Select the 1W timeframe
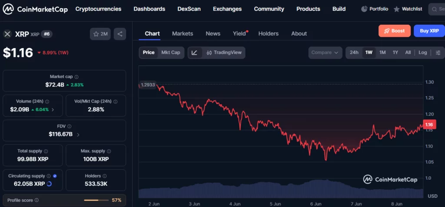Viewport: 445px width, 207px height. tap(369, 53)
